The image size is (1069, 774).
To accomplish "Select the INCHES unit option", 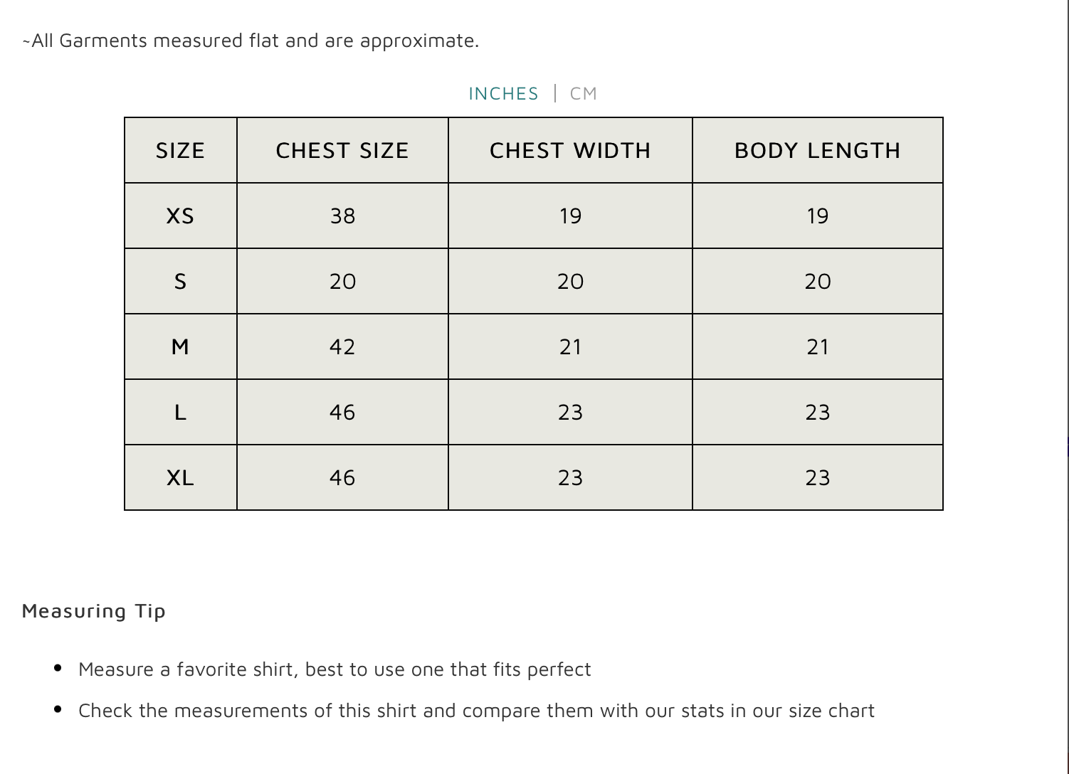I will point(503,94).
